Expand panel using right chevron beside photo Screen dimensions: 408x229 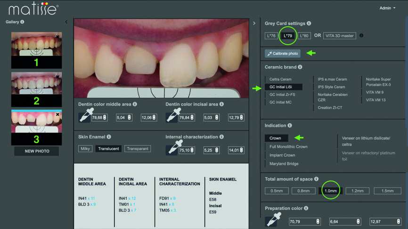pyautogui.click(x=254, y=23)
